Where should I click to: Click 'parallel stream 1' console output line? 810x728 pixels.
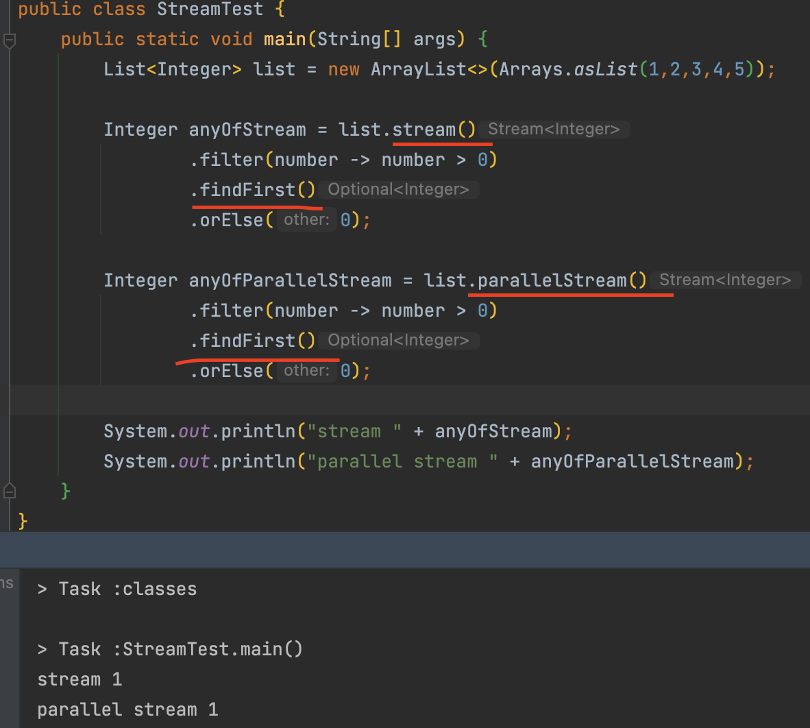tap(127, 709)
